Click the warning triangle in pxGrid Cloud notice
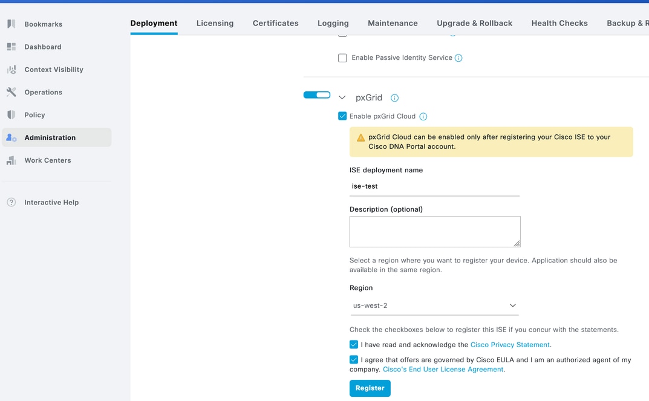Viewport: 649px width, 401px height. [x=361, y=137]
